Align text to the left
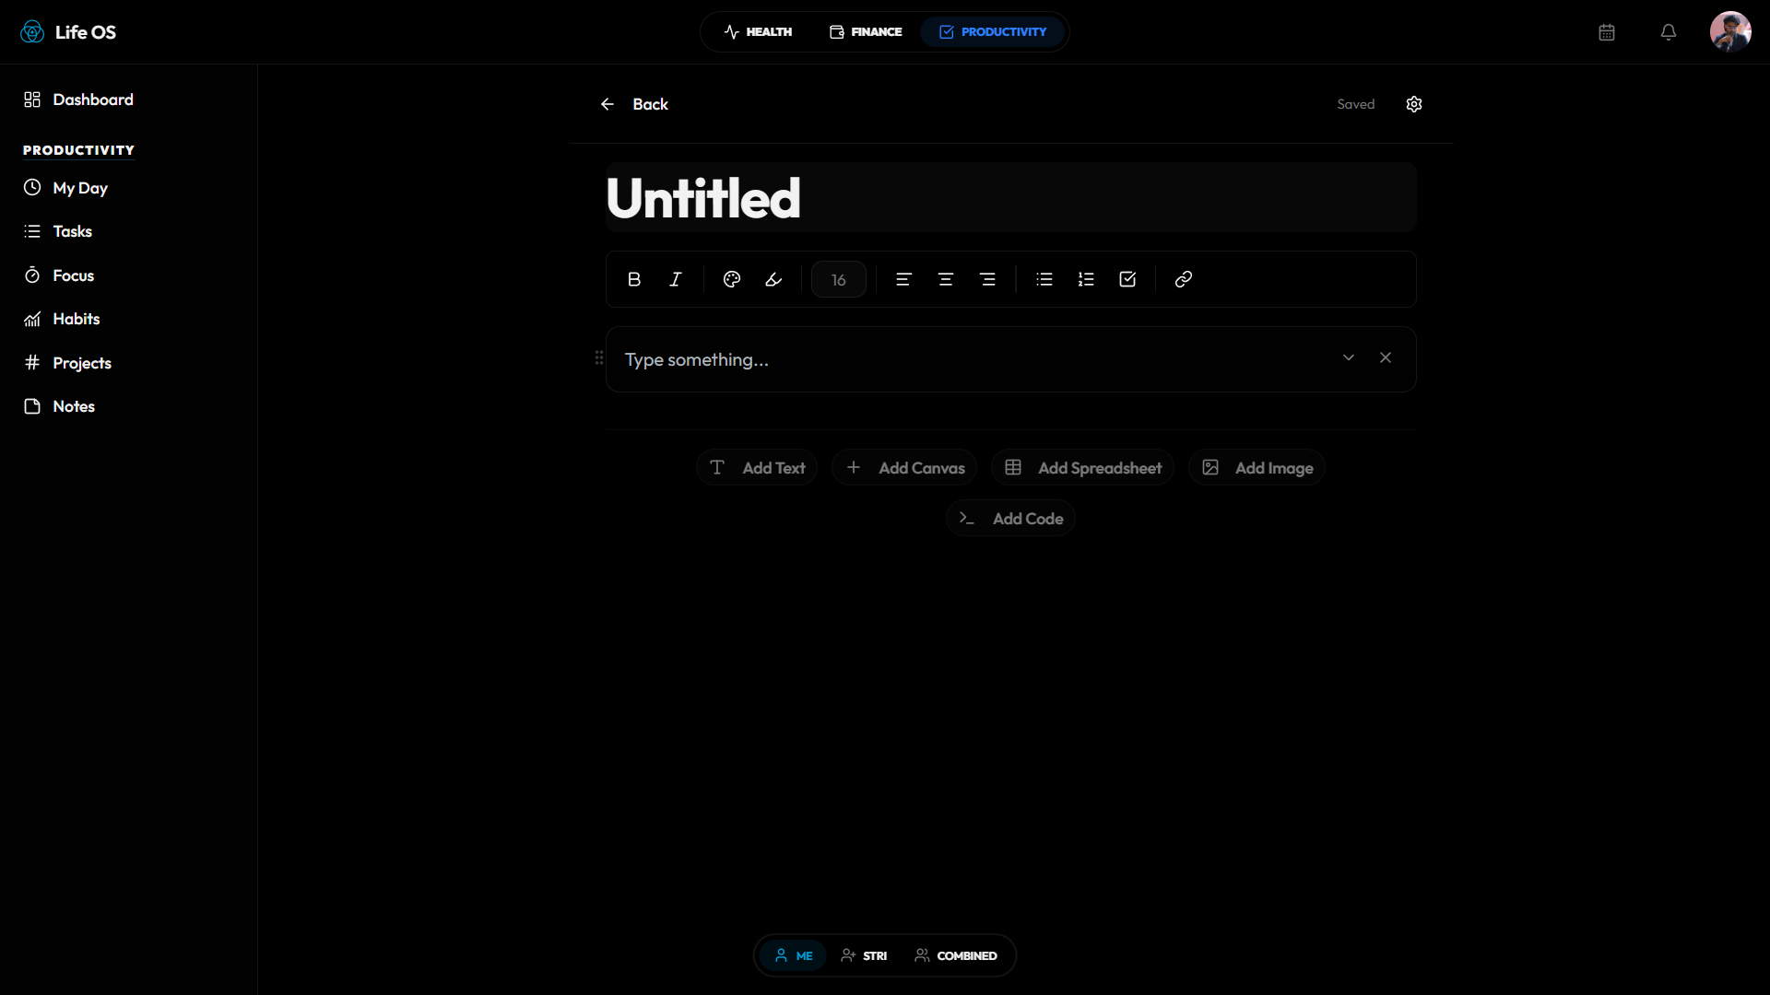Viewport: 1770px width, 995px height. pos(903,279)
